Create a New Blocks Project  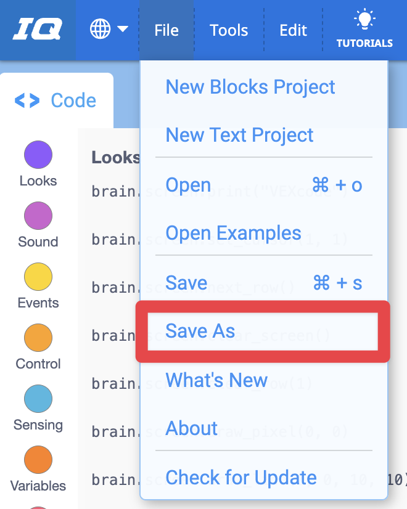(x=250, y=87)
